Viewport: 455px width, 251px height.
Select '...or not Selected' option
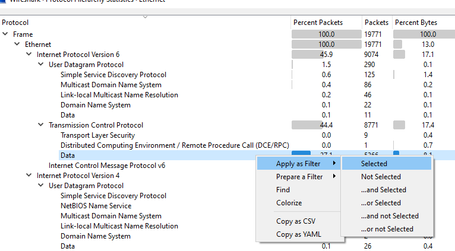coord(387,229)
